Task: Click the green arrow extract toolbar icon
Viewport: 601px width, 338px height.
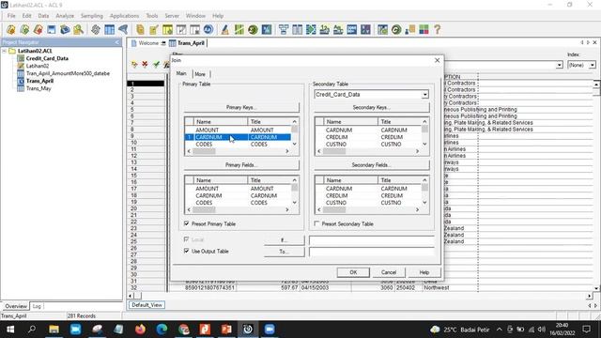Action: 311,29
